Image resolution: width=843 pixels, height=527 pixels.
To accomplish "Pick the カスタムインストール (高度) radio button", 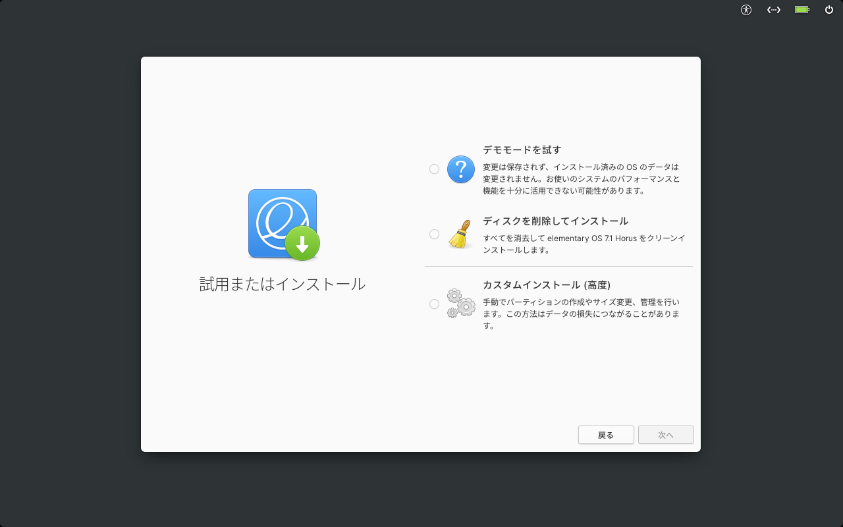I will click(x=434, y=304).
